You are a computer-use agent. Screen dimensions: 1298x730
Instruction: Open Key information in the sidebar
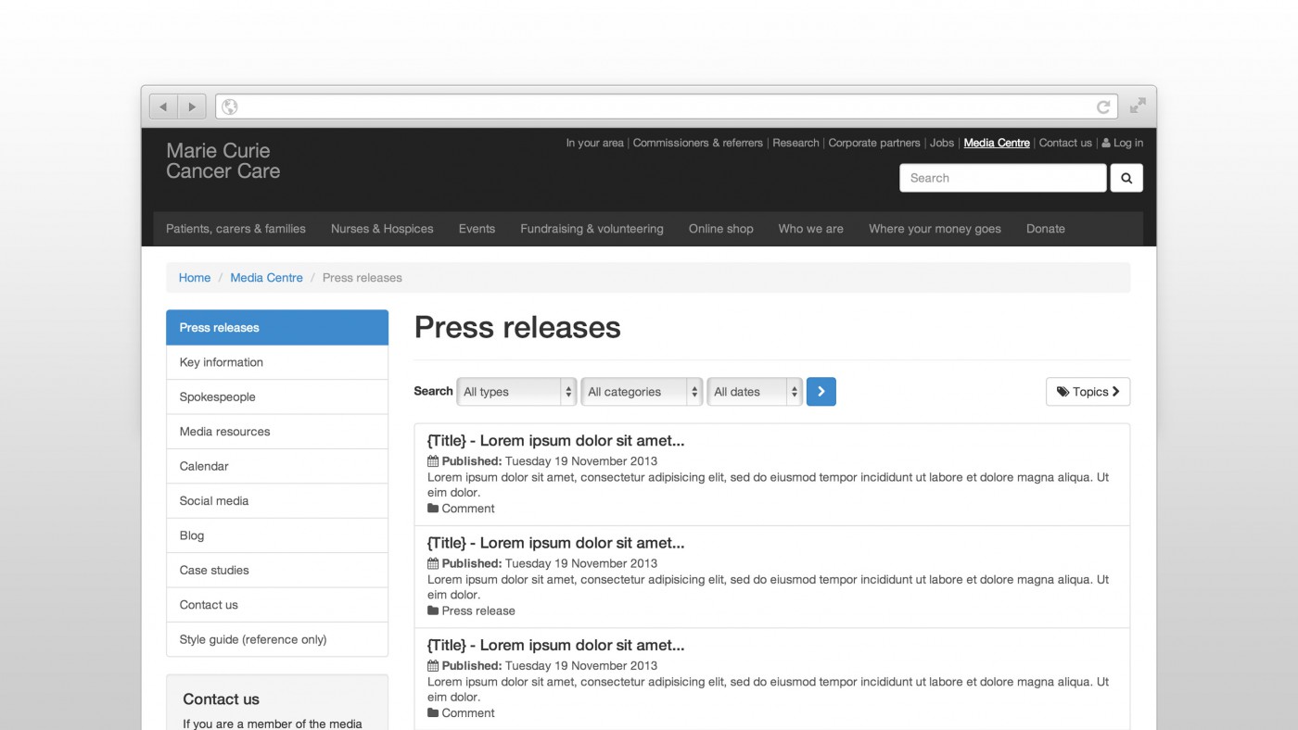pyautogui.click(x=277, y=362)
